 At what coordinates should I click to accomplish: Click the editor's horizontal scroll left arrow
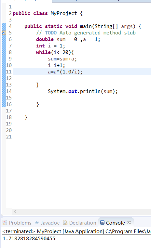coord(15,212)
